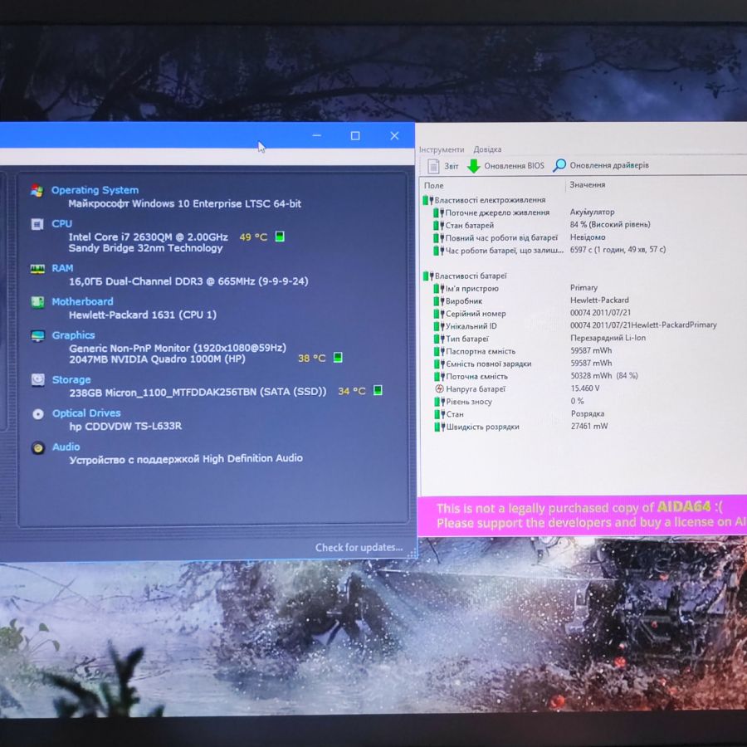Click the CPU temperature indicator beside 49 °C
This screenshot has height=747, width=747.
281,237
